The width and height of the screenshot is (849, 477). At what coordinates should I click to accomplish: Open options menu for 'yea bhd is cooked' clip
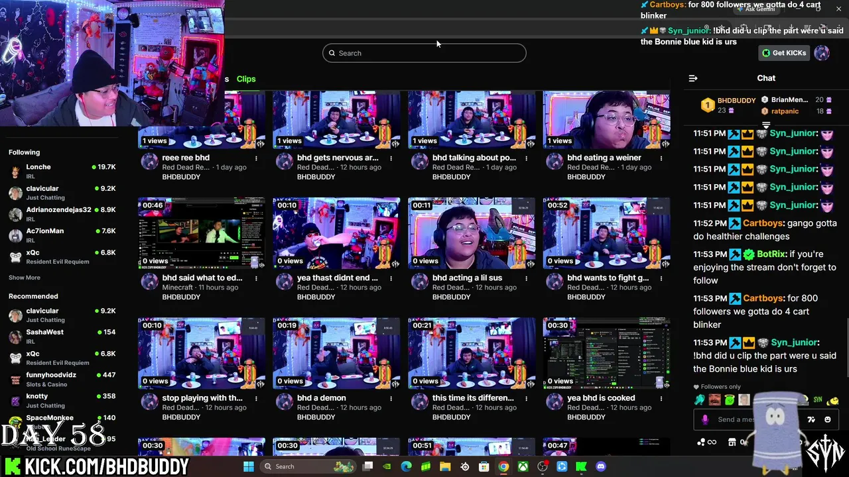point(661,398)
